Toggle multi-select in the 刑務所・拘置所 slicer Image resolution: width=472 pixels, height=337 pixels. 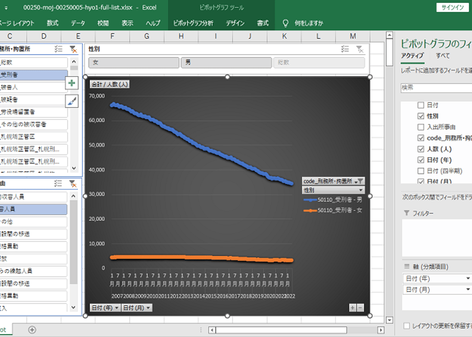point(58,49)
